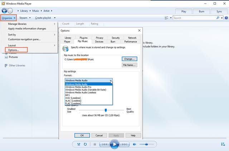Screen dimensions: 229x151
Task: Click the large Play button
Action: tap(114, 144)
